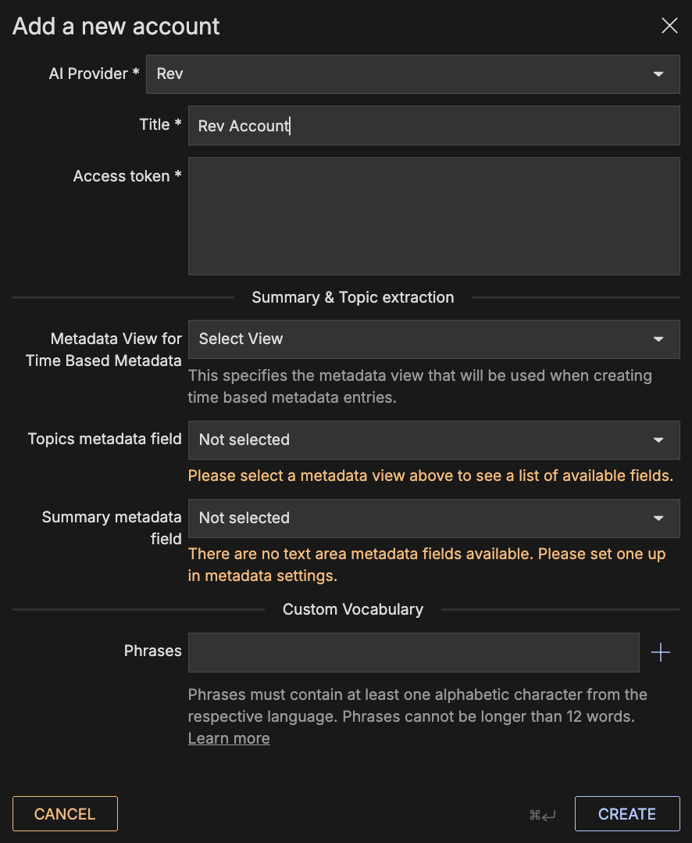Click the Access token field label
The width and height of the screenshot is (692, 843).
pos(127,176)
